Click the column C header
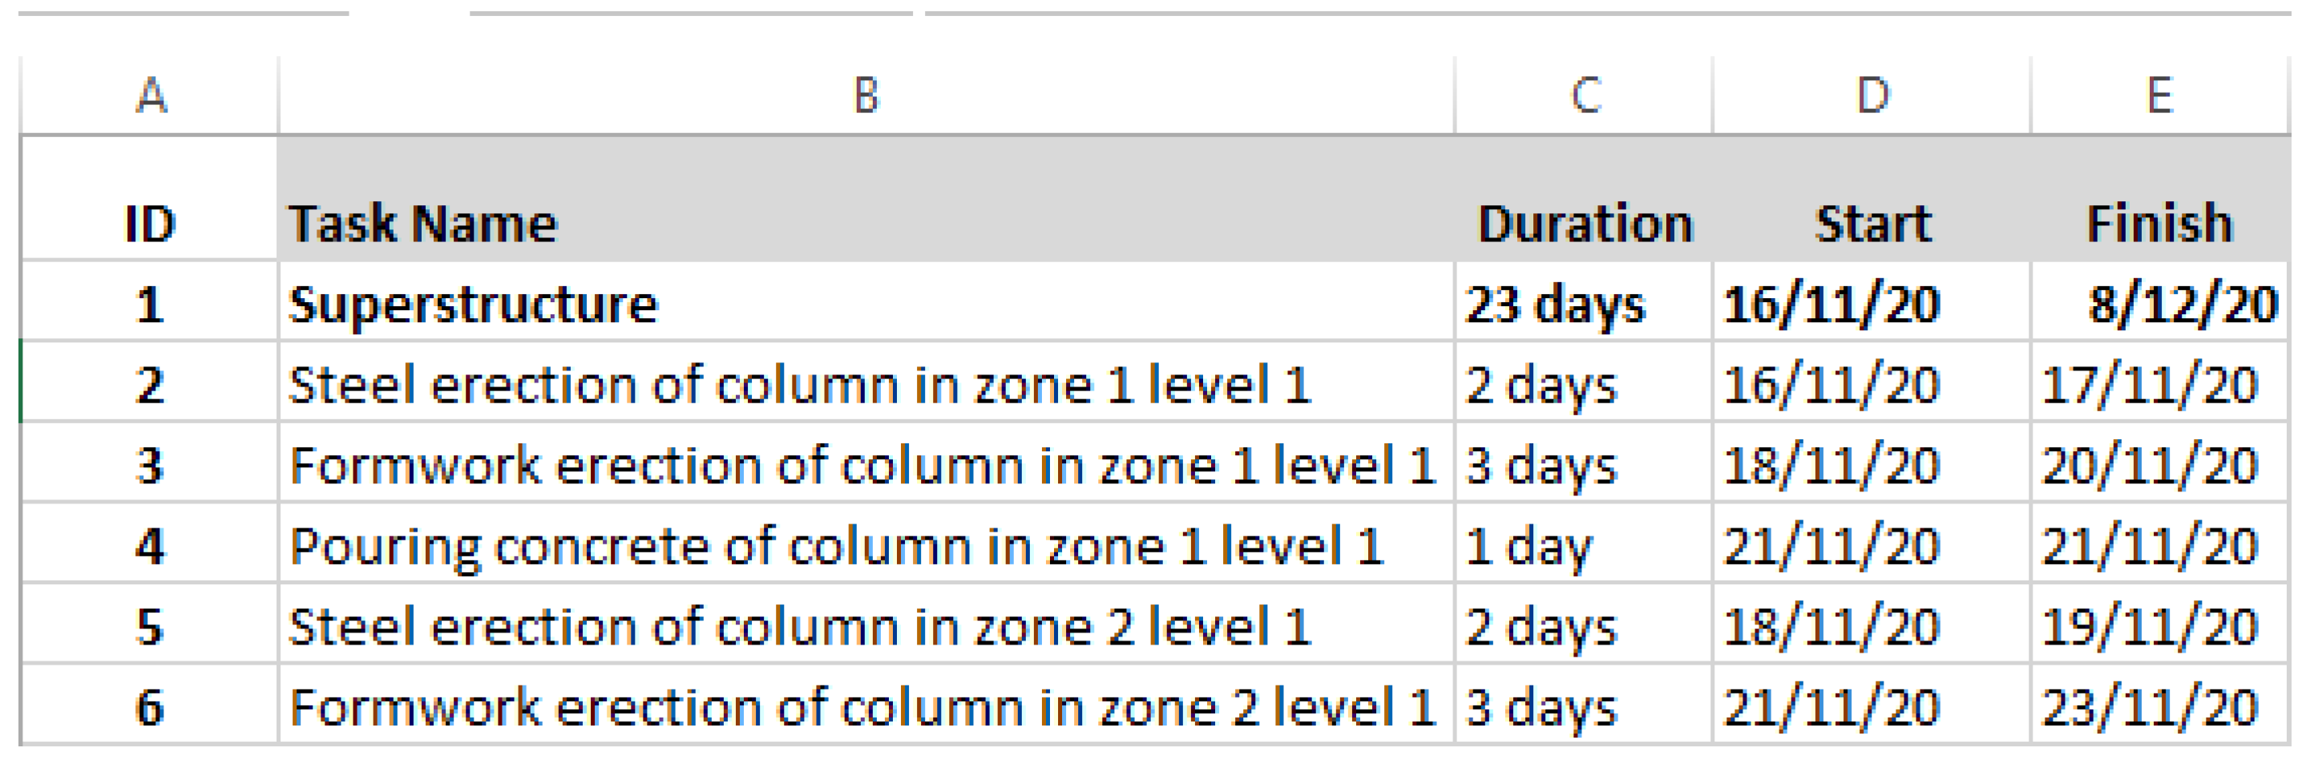 pos(1585,95)
